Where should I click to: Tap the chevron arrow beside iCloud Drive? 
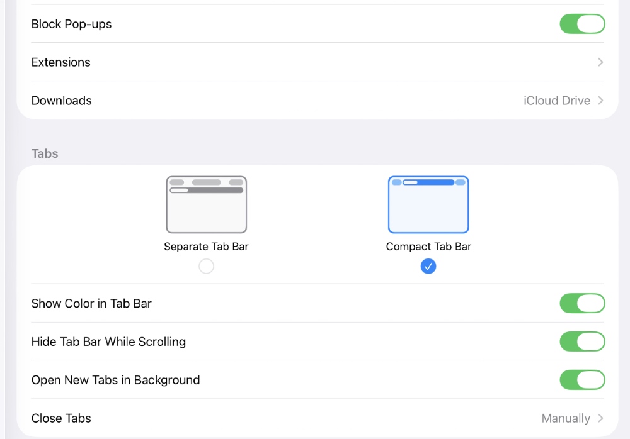click(x=600, y=101)
